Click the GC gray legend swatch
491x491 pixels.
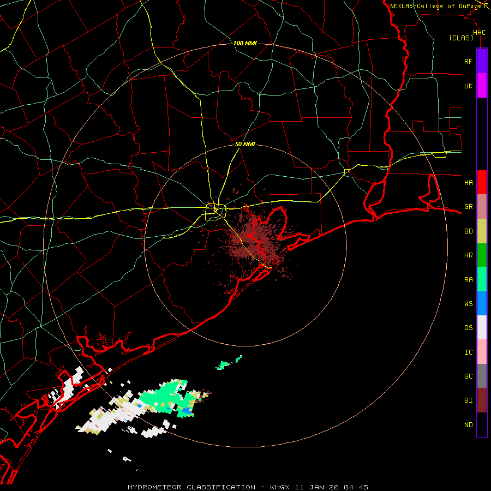point(482,376)
